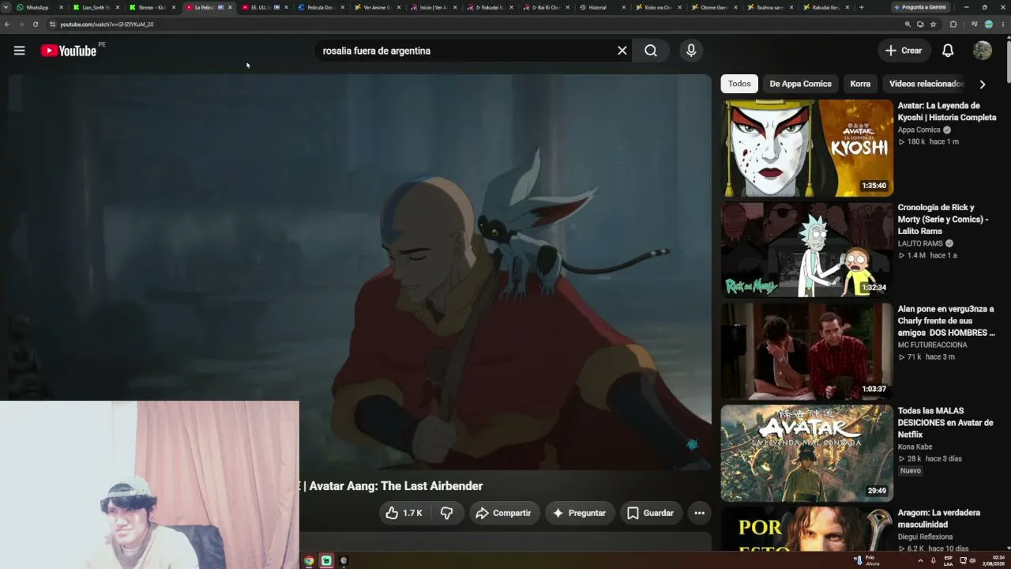Open the Avatar Kyoshi video thumbnail
This screenshot has height=569, width=1011.
tap(806, 148)
